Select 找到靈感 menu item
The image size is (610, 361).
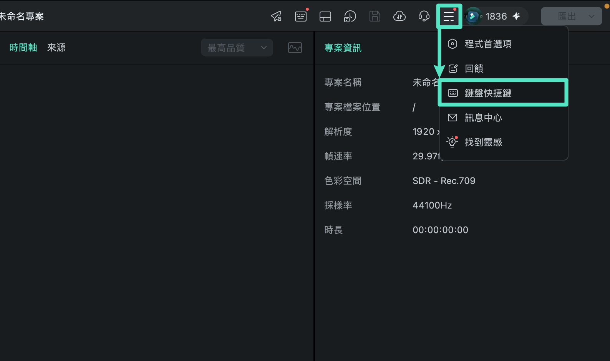(x=504, y=142)
